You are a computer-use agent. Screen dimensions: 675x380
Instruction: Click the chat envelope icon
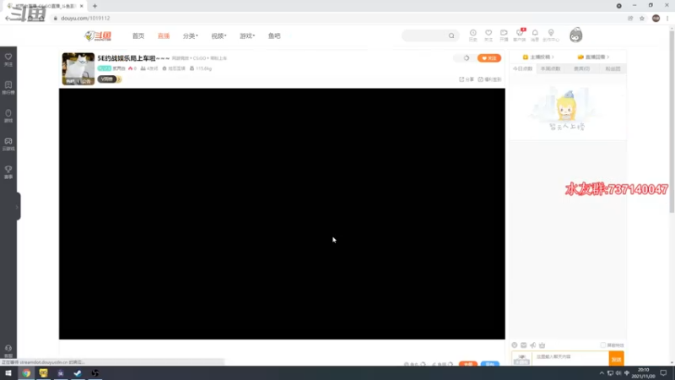[523, 345]
